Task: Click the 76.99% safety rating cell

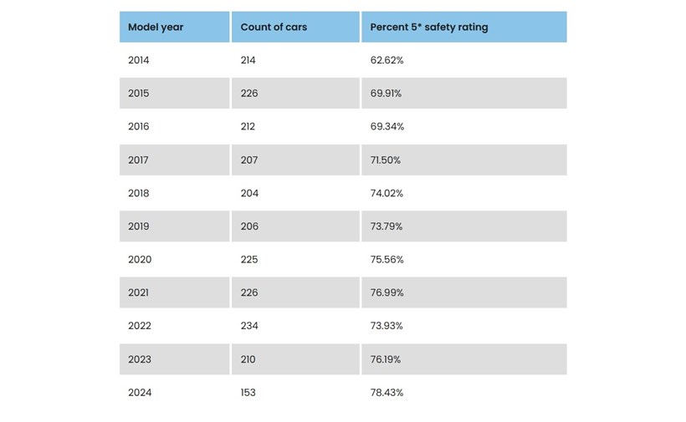Action: pyautogui.click(x=387, y=292)
